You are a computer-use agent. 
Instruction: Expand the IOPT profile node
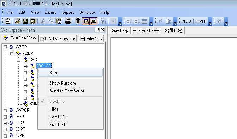tap(5, 130)
